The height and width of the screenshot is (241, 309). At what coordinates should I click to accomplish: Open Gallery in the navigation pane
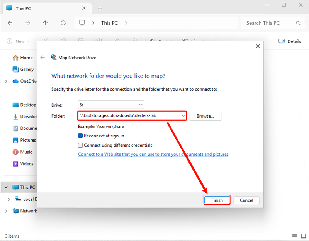[23, 70]
